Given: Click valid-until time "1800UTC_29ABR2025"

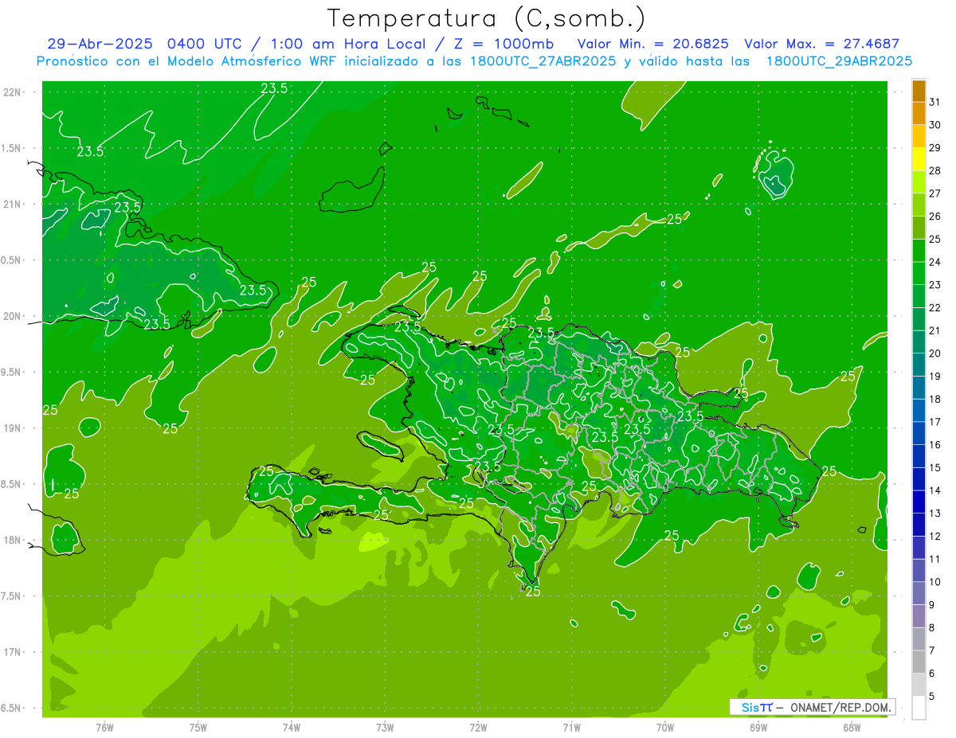Looking at the screenshot, I should (839, 61).
